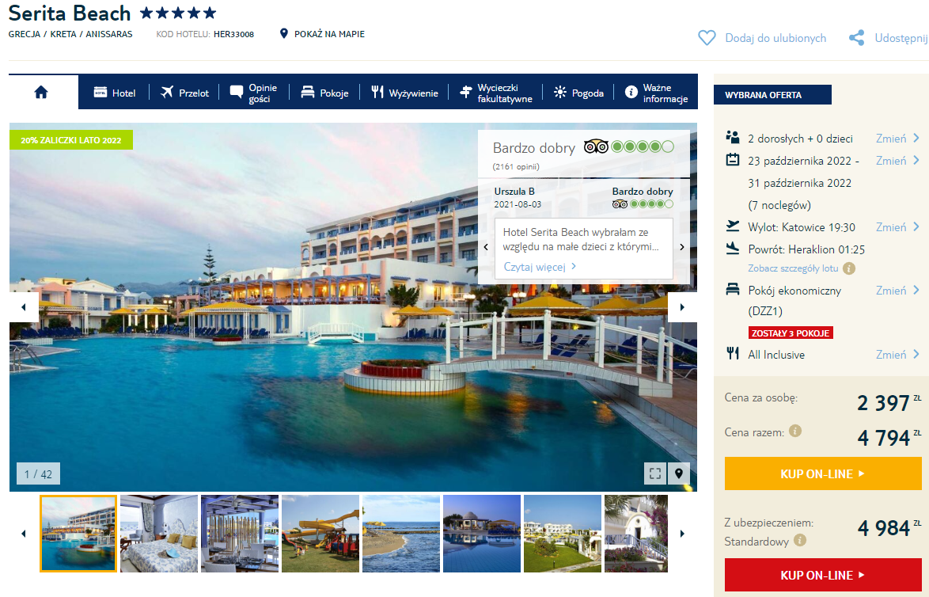The width and height of the screenshot is (929, 597).
Task: Click the heart icon to add favorite
Action: 707,38
